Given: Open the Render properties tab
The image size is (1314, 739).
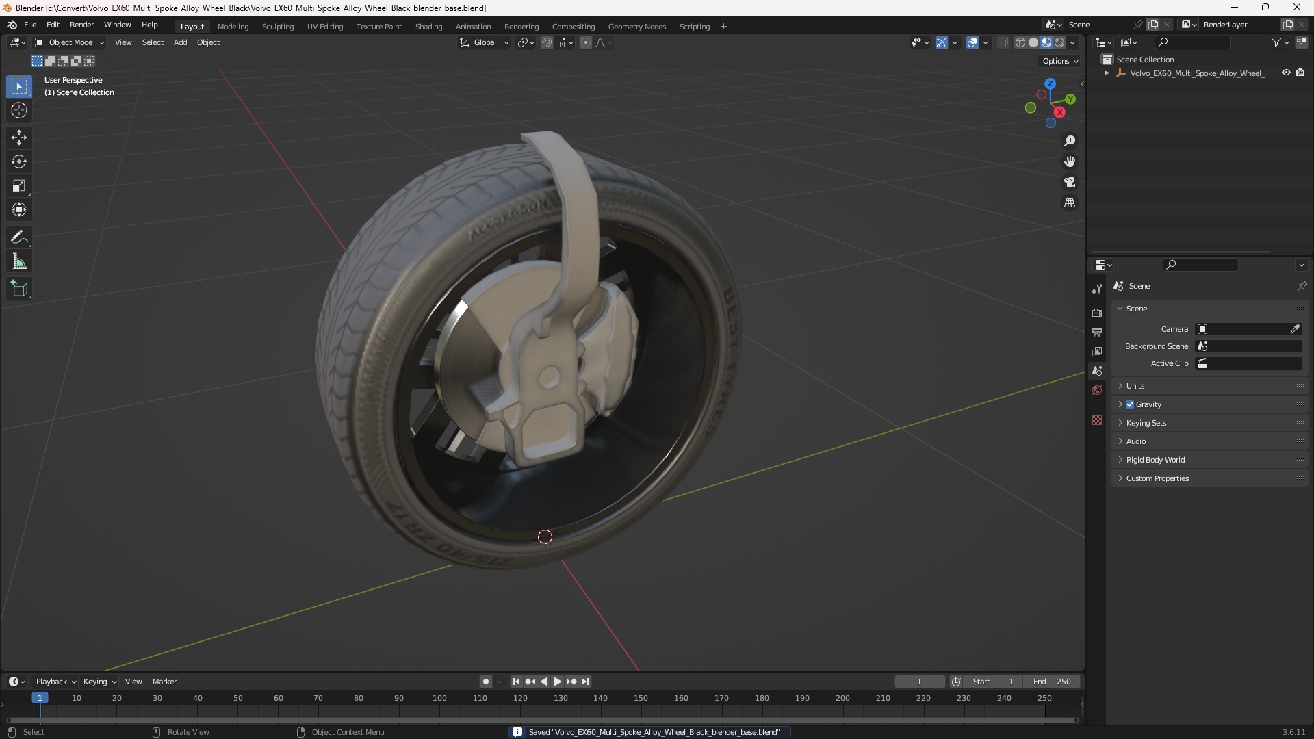Looking at the screenshot, I should pos(1097,313).
